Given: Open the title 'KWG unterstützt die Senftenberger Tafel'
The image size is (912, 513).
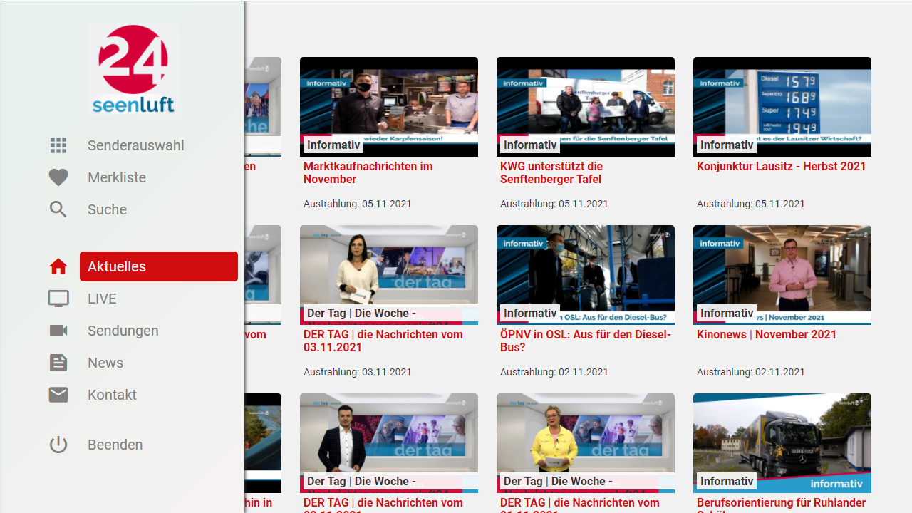Looking at the screenshot, I should point(551,172).
